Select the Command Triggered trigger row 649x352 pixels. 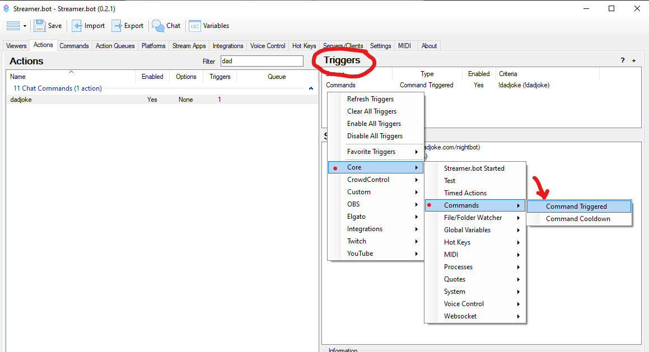click(482, 85)
